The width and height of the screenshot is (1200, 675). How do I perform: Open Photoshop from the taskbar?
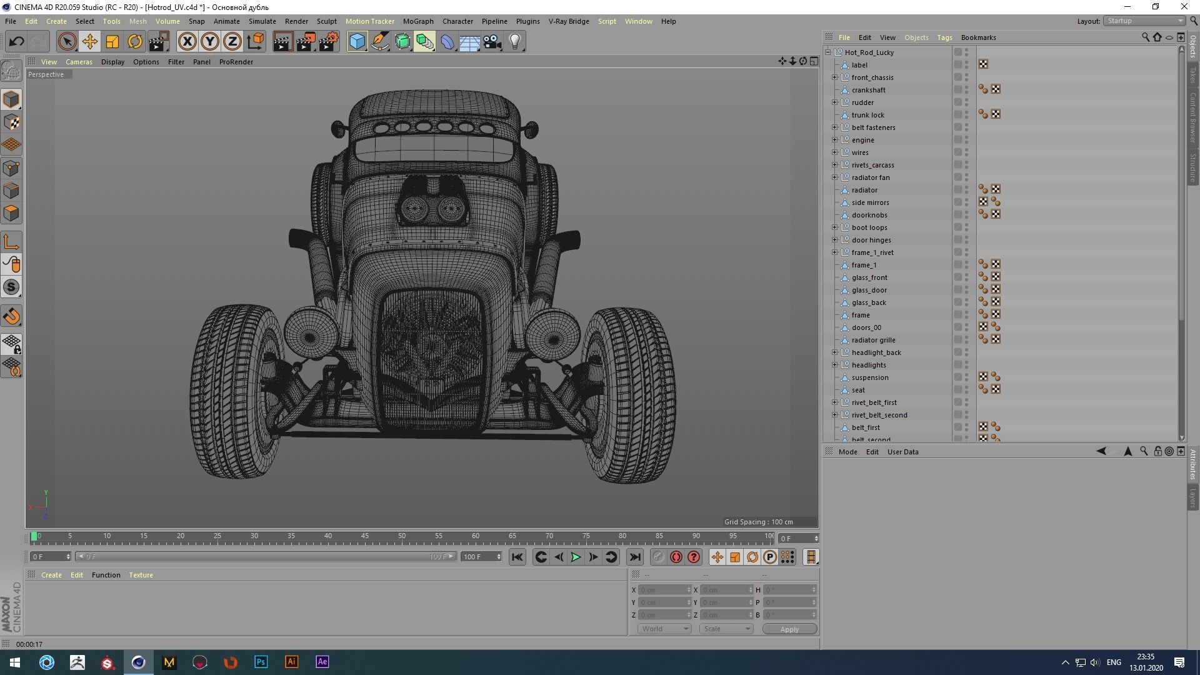coord(261,662)
